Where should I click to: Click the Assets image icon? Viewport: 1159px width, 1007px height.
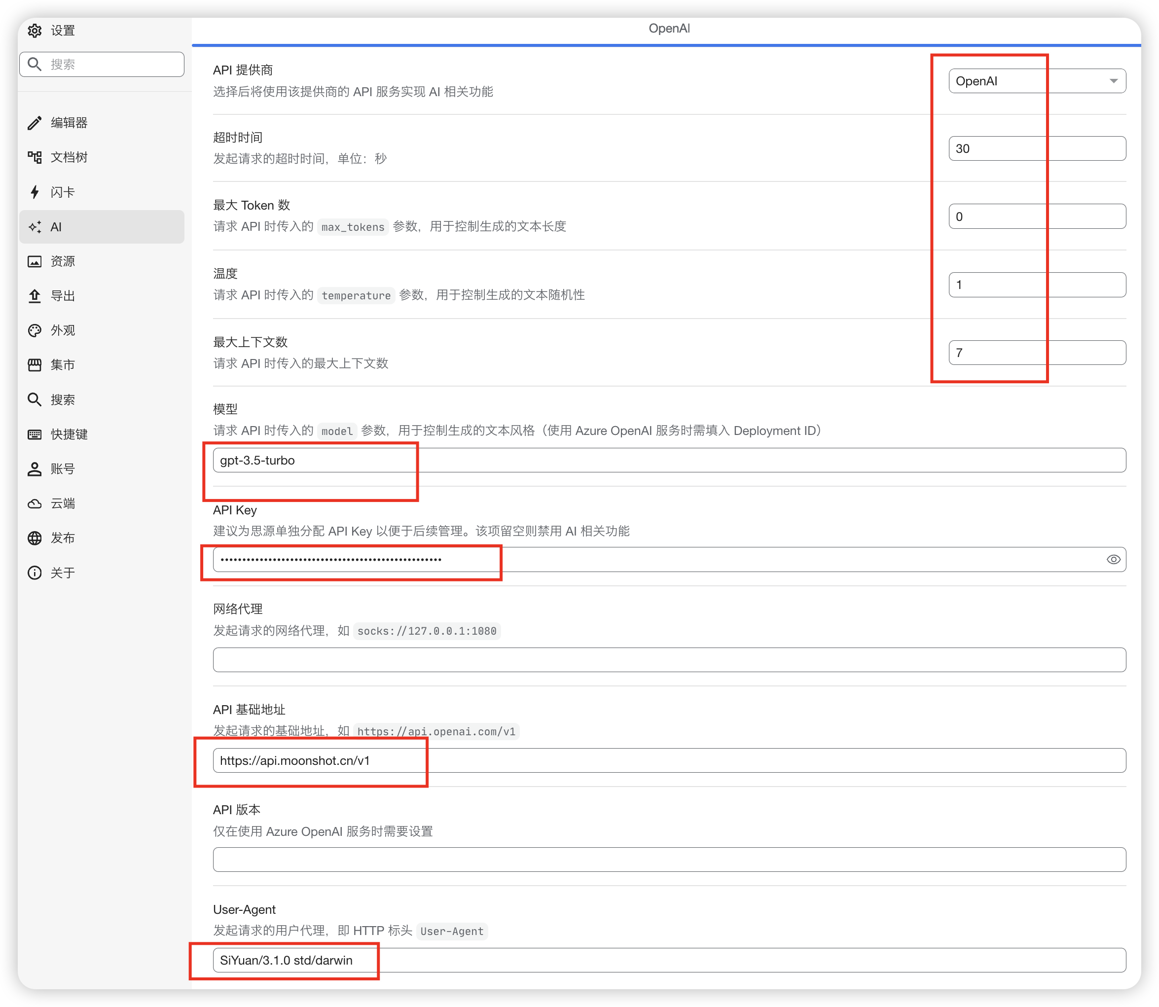(x=35, y=261)
